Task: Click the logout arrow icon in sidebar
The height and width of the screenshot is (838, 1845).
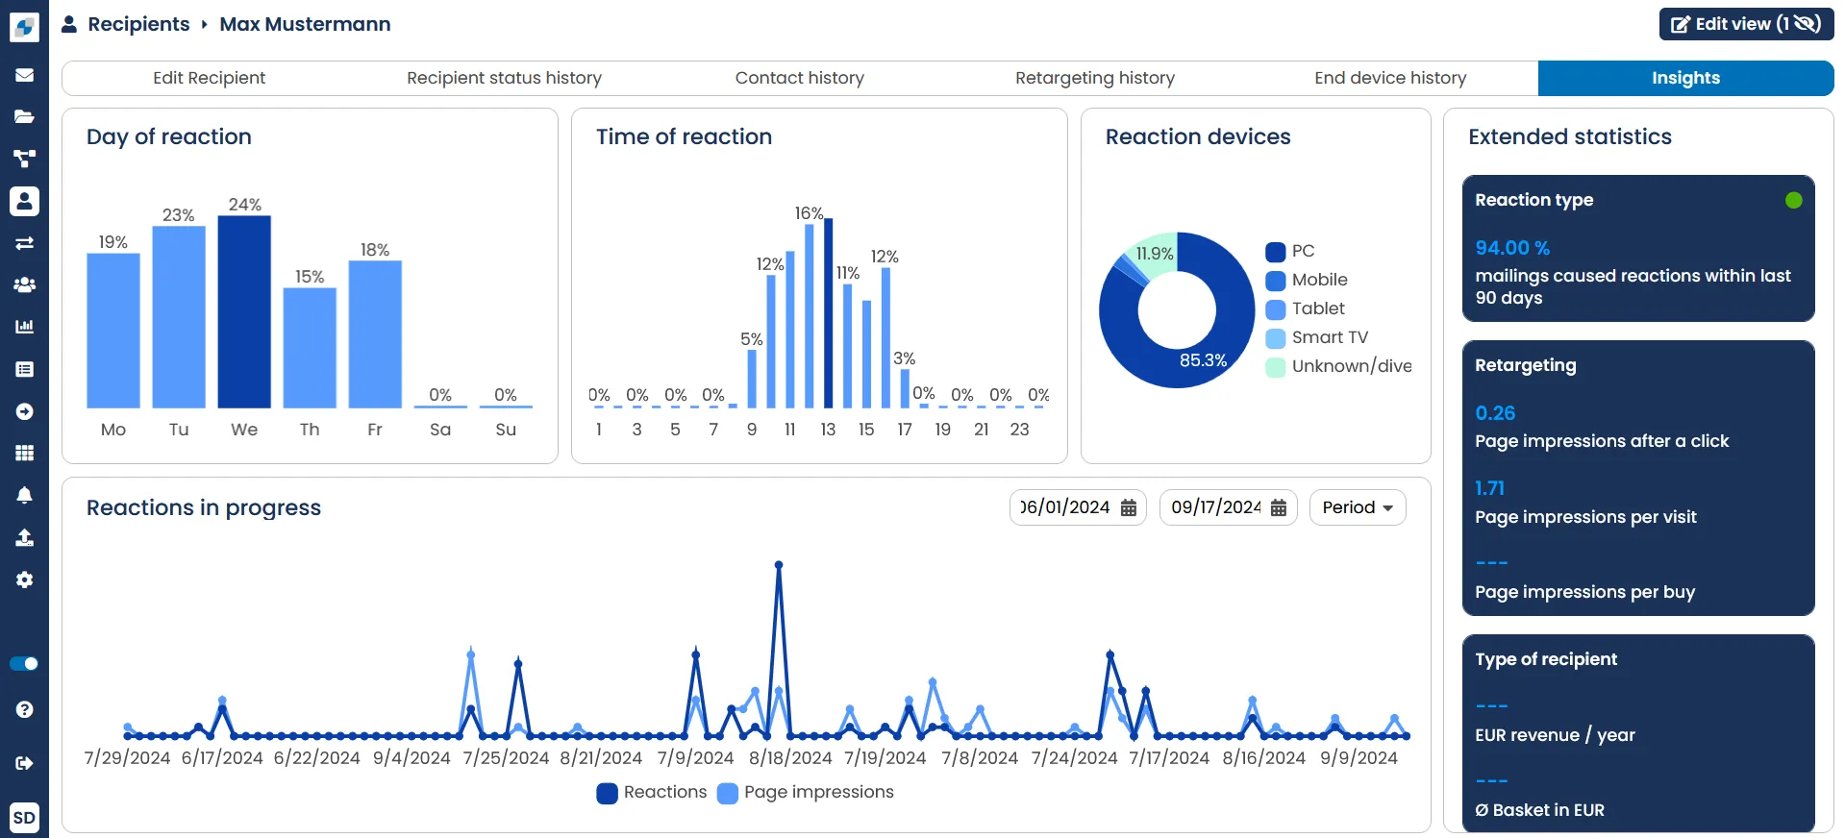Action: point(24,763)
